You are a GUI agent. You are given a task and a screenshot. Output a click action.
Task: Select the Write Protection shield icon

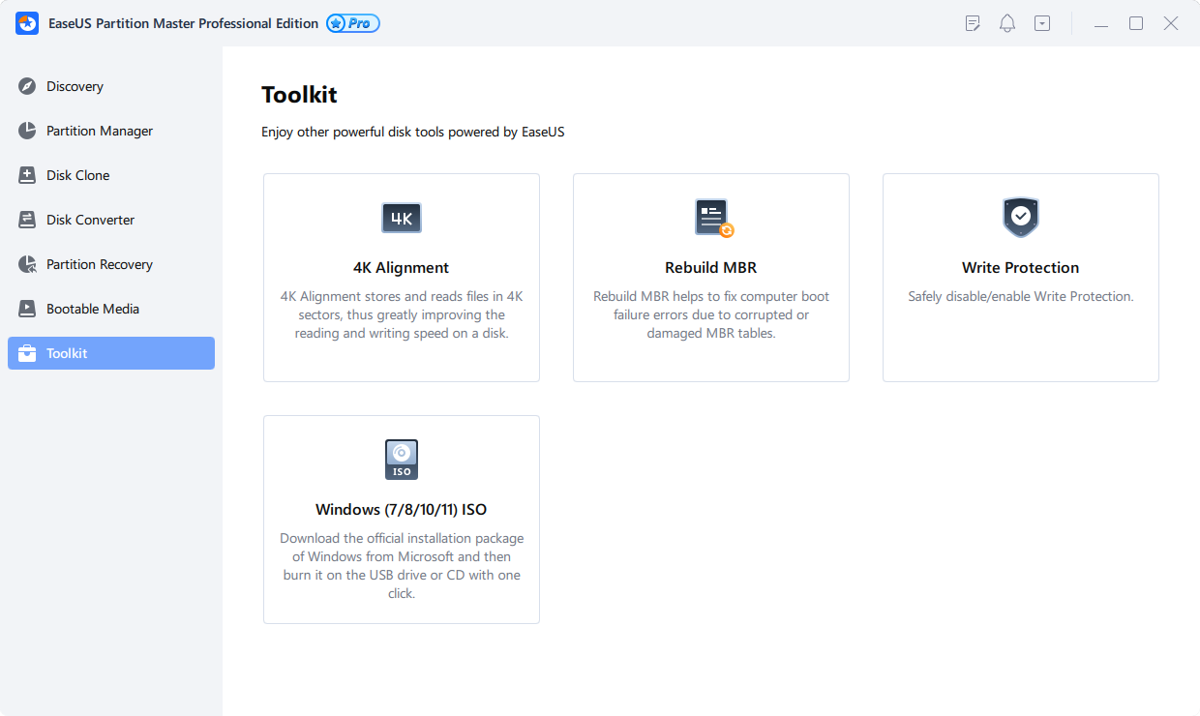coord(1020,218)
